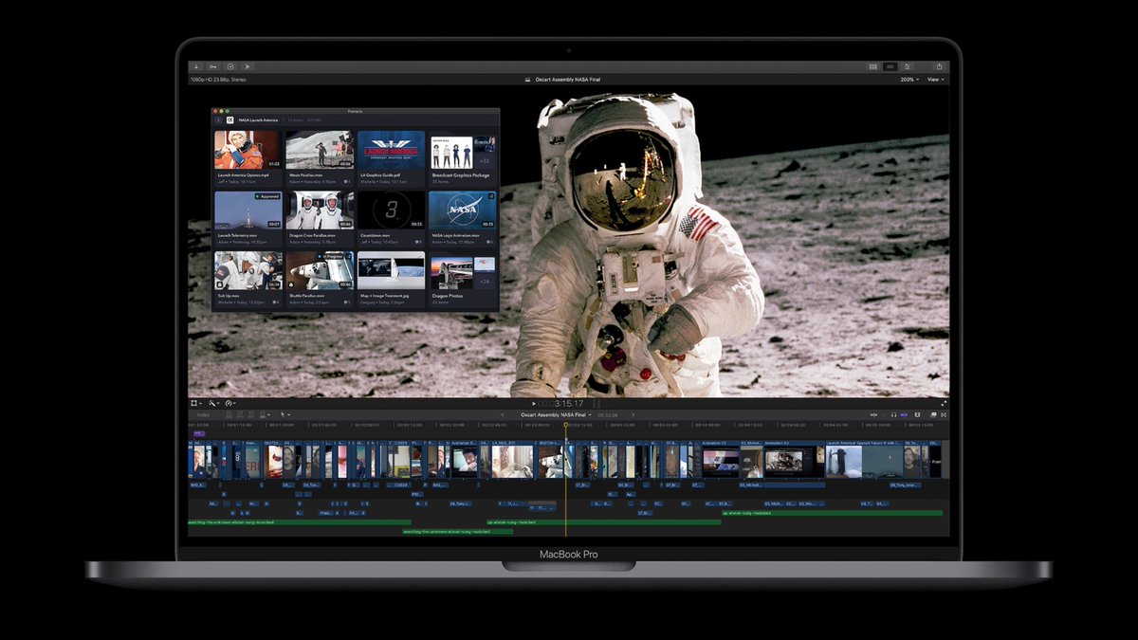The width and height of the screenshot is (1138, 640).
Task: Click the Share export icon
Action: click(x=939, y=66)
